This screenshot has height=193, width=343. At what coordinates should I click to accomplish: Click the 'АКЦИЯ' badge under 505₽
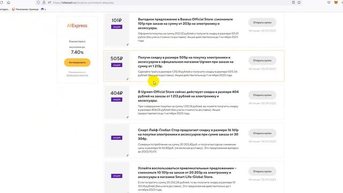(x=117, y=65)
